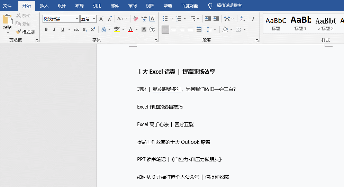Viewport: 344px width, 187px height.
Task: Open the 百度网盘 tab
Action: point(190,6)
